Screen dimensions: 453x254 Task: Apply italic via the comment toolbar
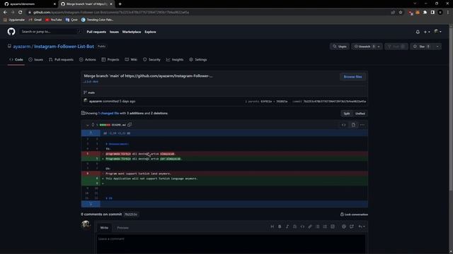(x=287, y=226)
